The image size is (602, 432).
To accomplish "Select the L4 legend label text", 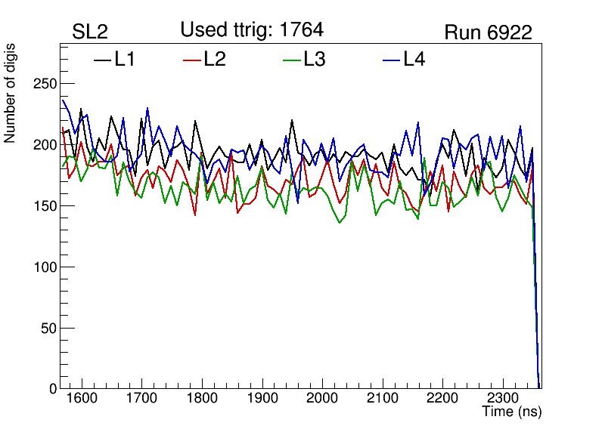I will (414, 59).
